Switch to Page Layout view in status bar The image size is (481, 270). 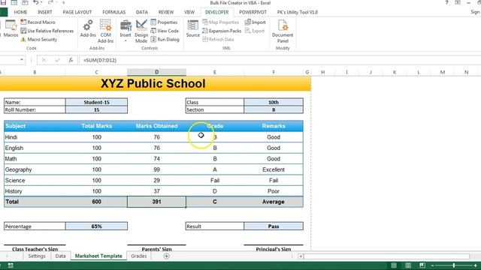point(408,265)
